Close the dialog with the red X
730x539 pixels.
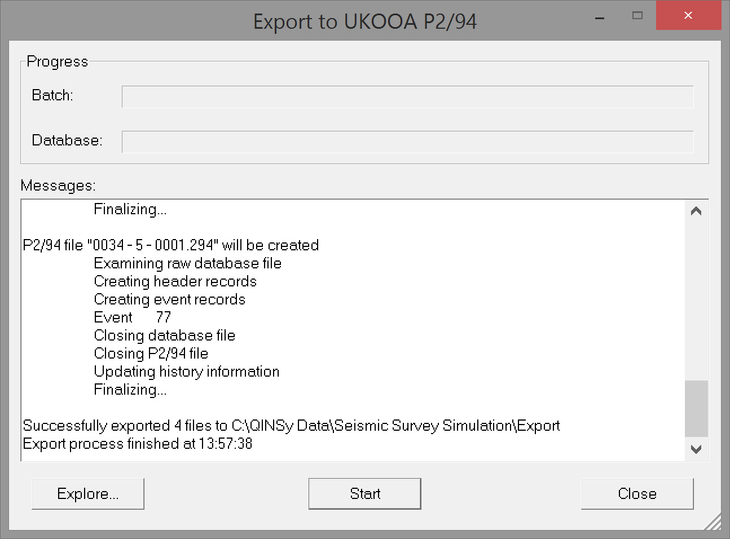point(688,16)
